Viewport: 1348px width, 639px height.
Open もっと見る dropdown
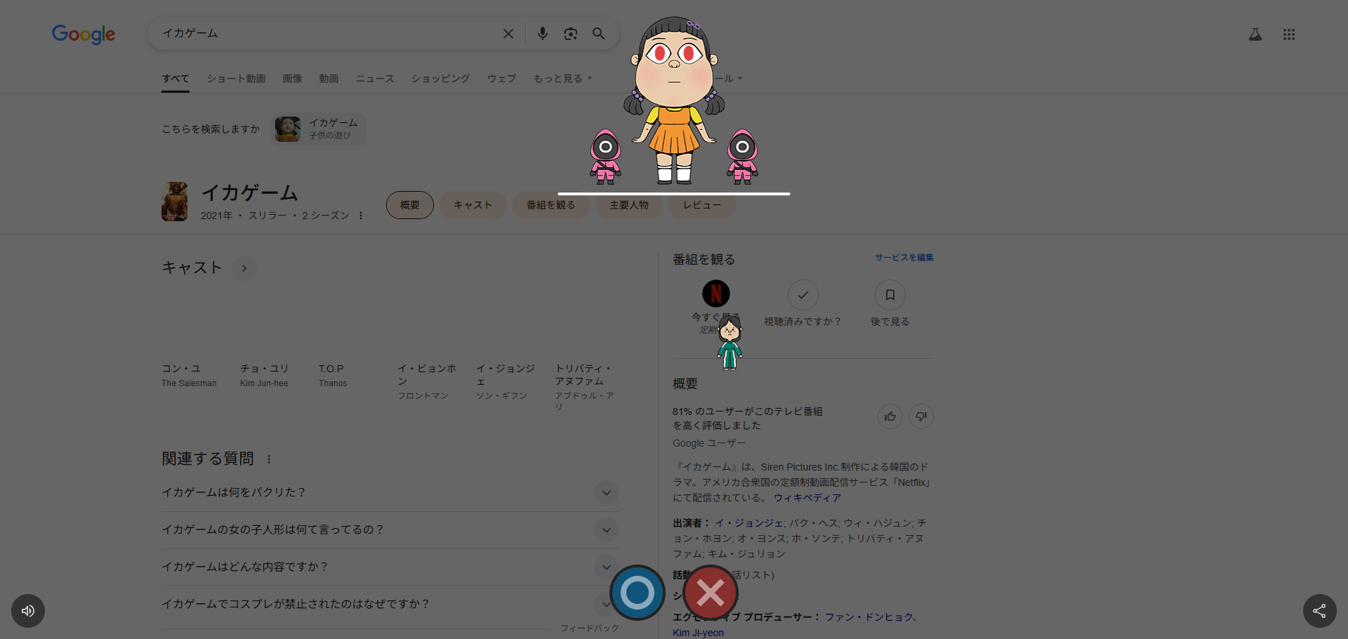coord(563,79)
